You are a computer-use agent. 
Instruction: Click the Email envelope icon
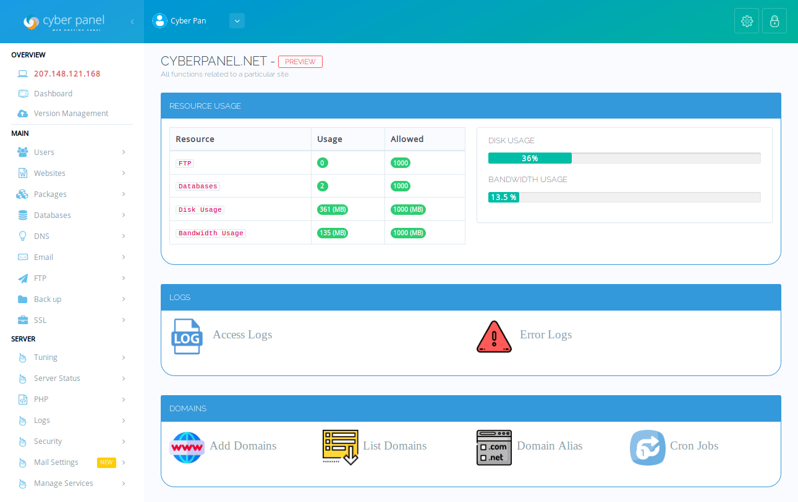coord(23,257)
